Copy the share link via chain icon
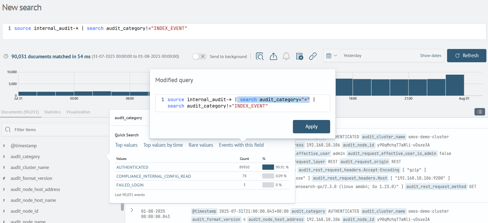This screenshot has height=223, width=488. point(313,56)
